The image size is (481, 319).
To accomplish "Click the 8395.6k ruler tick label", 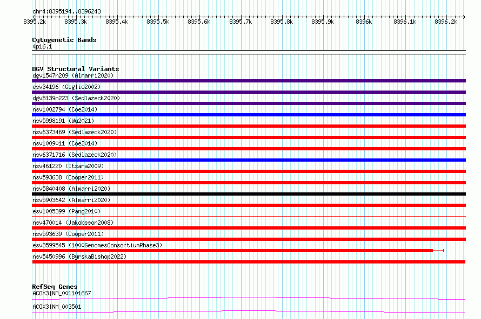I will [199, 22].
